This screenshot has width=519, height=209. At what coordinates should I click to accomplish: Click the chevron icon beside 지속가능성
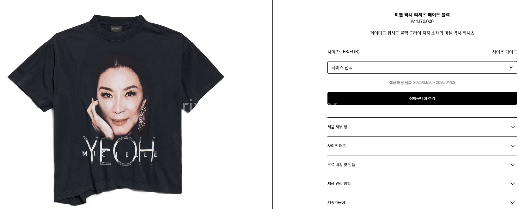click(512, 202)
